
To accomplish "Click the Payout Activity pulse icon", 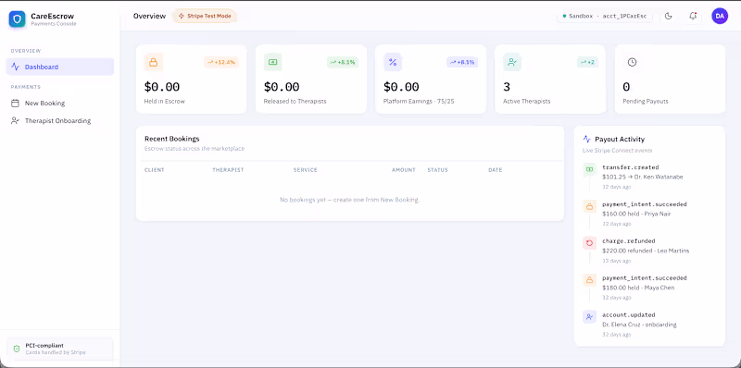I will point(587,140).
